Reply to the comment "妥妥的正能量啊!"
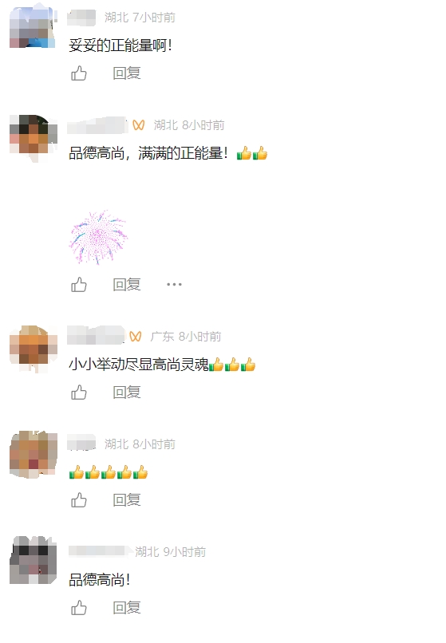 tap(127, 73)
